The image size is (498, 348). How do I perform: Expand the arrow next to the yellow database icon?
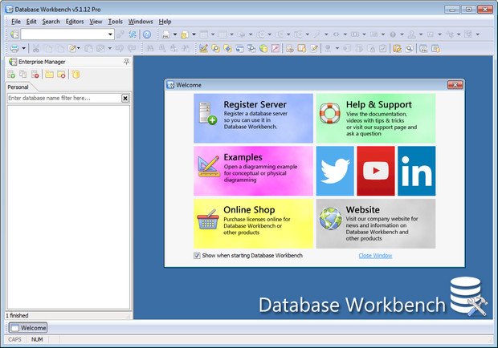pyautogui.click(x=194, y=34)
